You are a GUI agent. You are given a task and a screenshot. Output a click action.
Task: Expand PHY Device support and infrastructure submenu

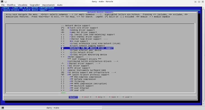(92, 72)
